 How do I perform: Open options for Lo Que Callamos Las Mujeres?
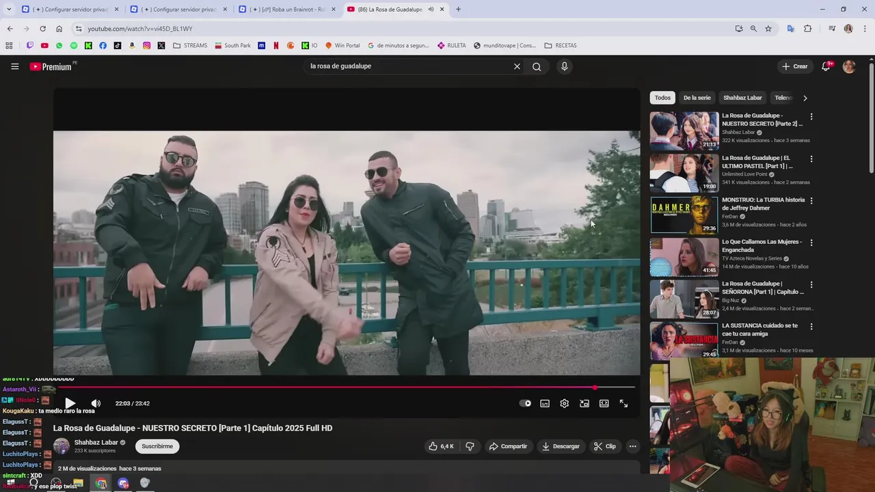pyautogui.click(x=811, y=243)
